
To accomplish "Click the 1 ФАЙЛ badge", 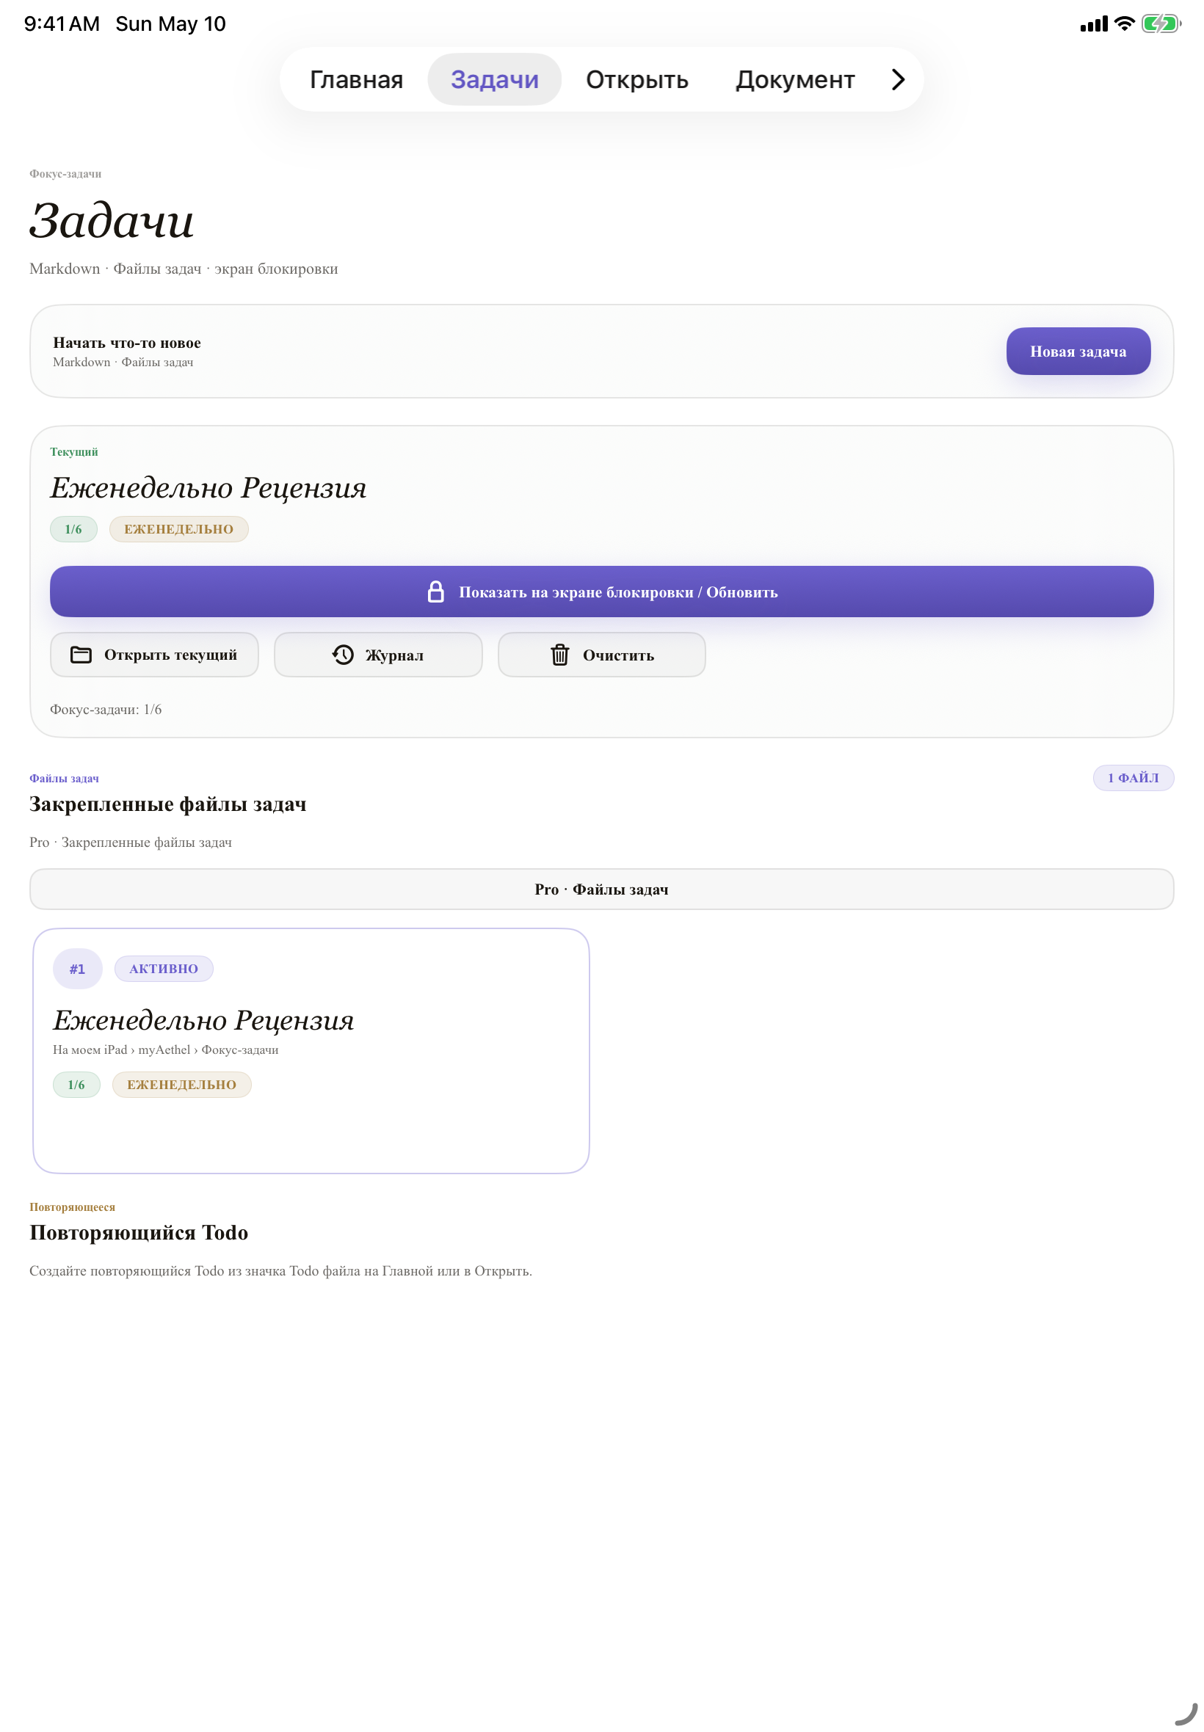I will (1133, 777).
